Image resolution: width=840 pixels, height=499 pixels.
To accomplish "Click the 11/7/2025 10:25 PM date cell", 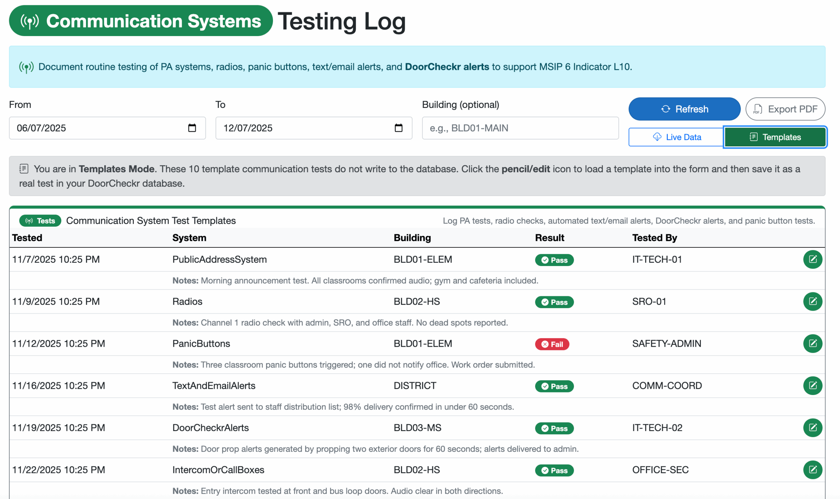I will pyautogui.click(x=56, y=259).
